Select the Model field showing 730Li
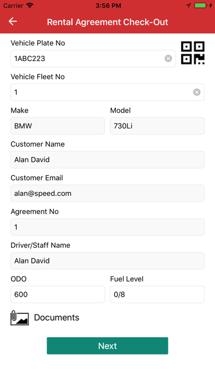 (x=157, y=126)
